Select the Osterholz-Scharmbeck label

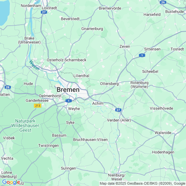(66, 60)
